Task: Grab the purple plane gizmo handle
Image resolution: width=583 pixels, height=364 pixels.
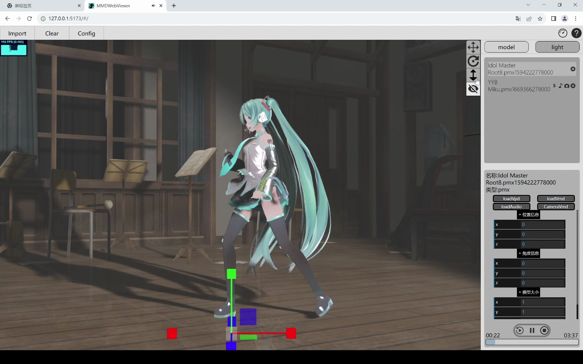Action: (248, 317)
